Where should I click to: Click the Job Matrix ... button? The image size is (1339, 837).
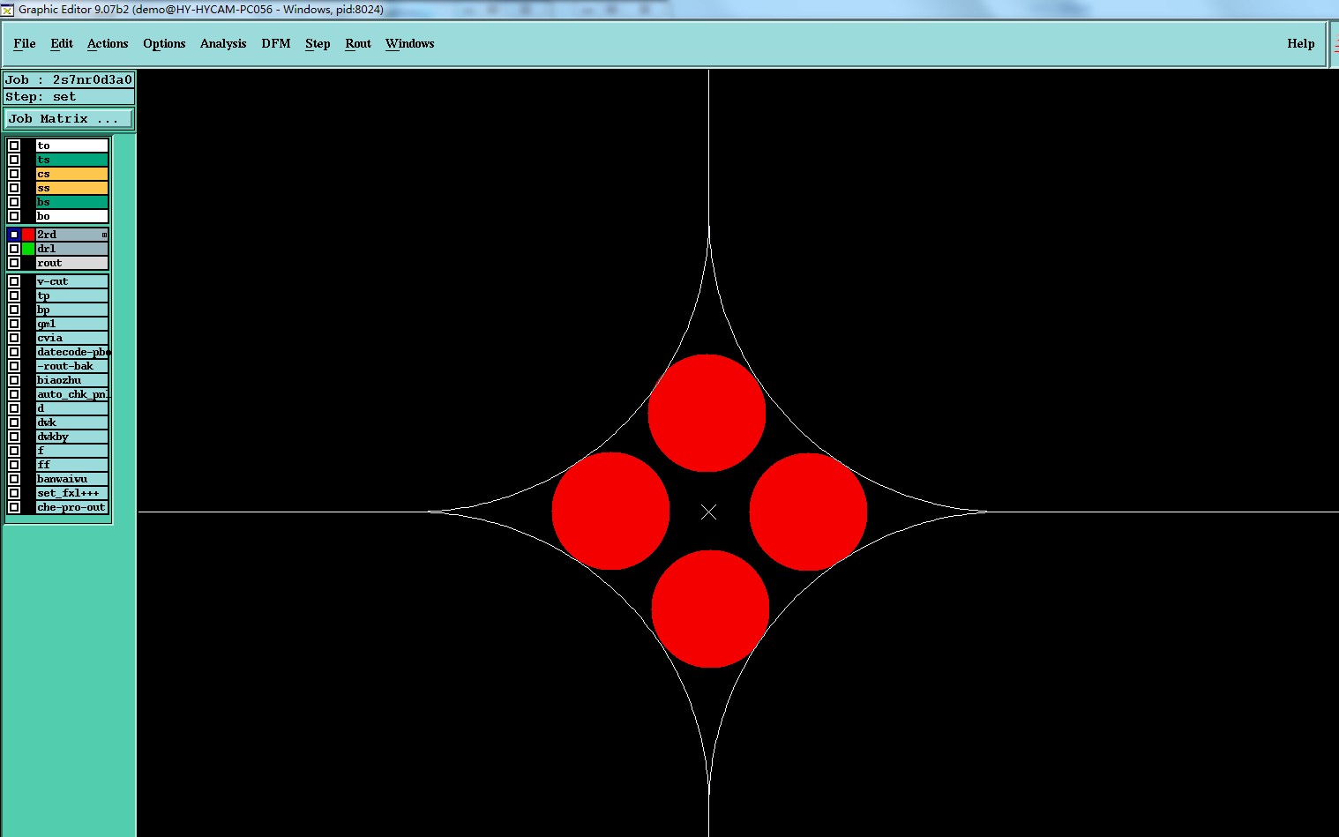pyautogui.click(x=69, y=118)
